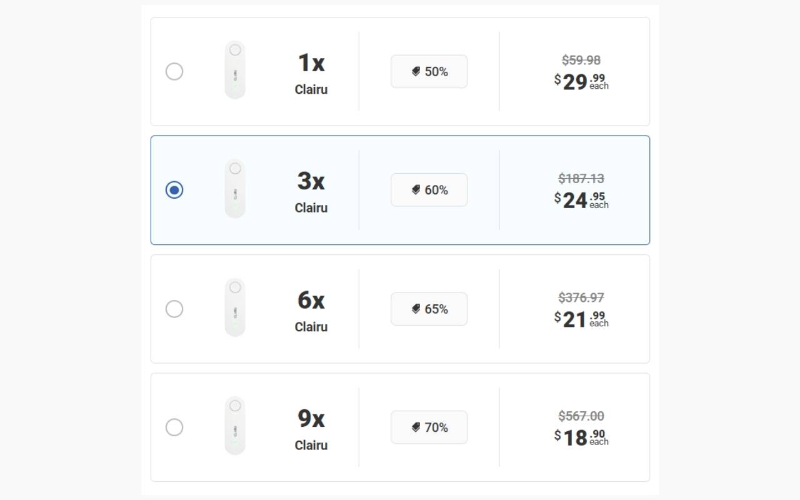The width and height of the screenshot is (800, 500).
Task: Click the 9x Clairu product image
Action: tap(235, 426)
